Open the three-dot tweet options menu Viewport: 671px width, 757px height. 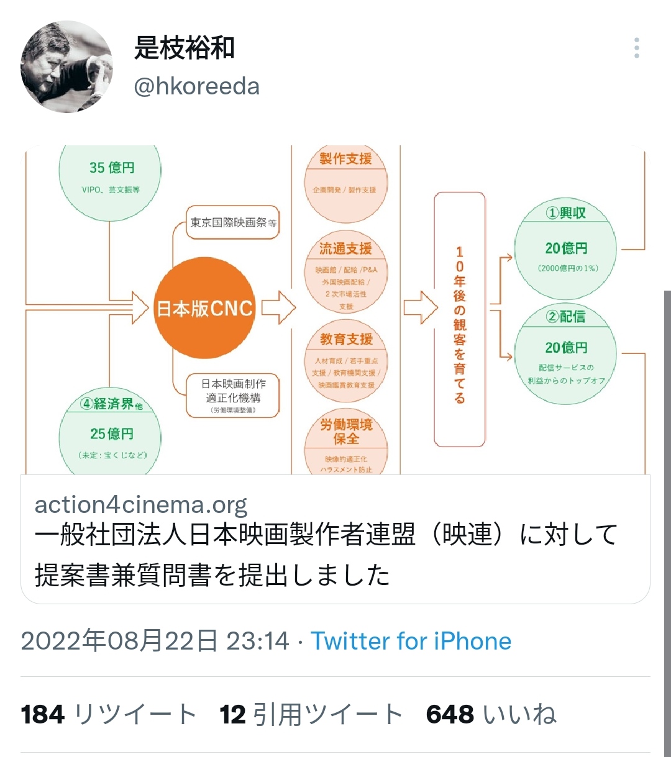click(636, 48)
